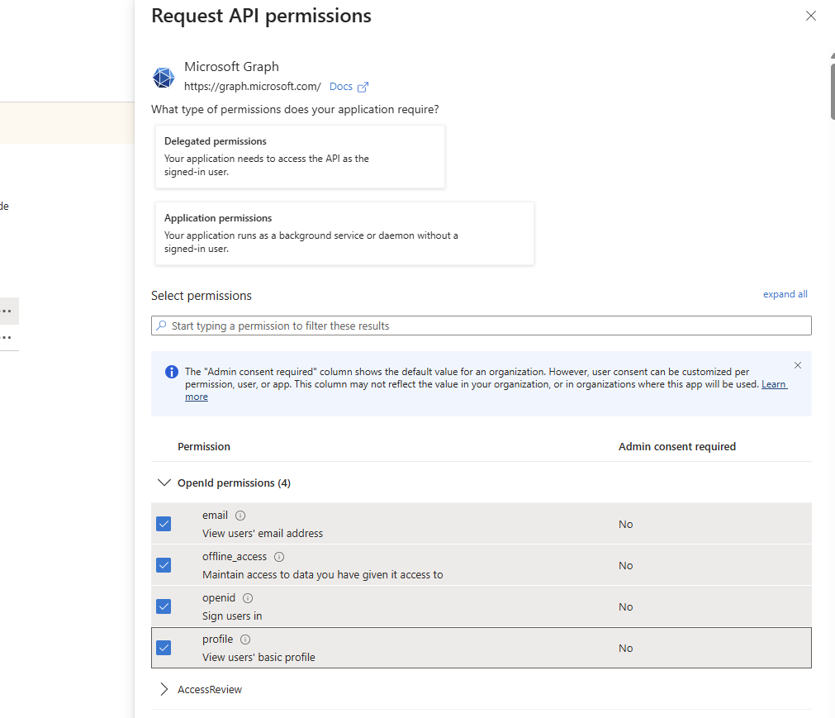Collapse the OpenId permissions group
835x718 pixels.
point(164,483)
